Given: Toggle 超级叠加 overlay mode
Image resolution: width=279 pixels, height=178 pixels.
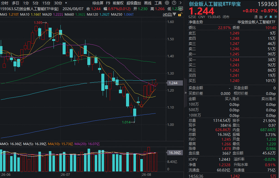Looking at the screenshot, I should [x=134, y=3].
